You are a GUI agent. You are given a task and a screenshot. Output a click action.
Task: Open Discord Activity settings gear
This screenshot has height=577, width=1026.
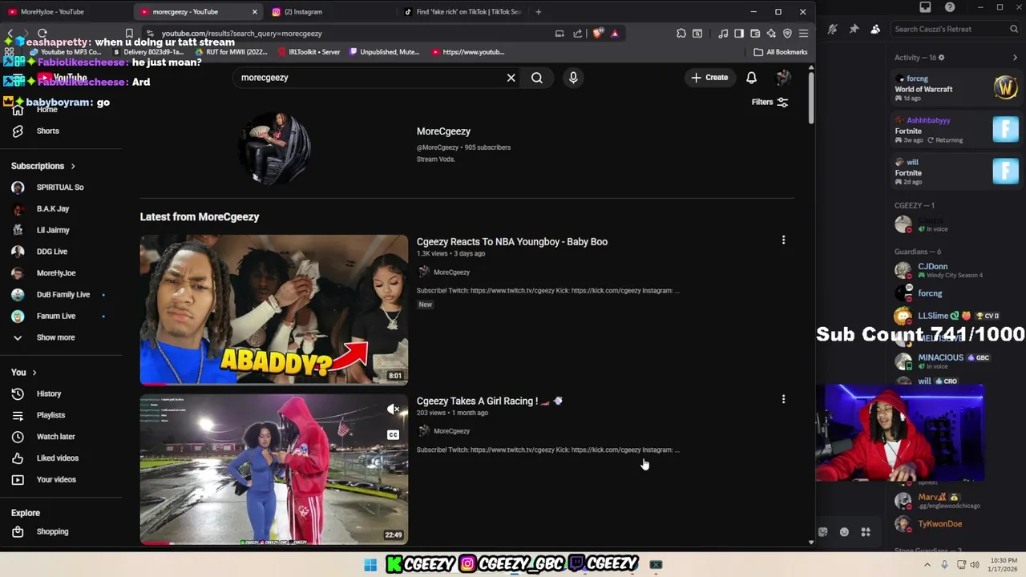click(x=941, y=58)
